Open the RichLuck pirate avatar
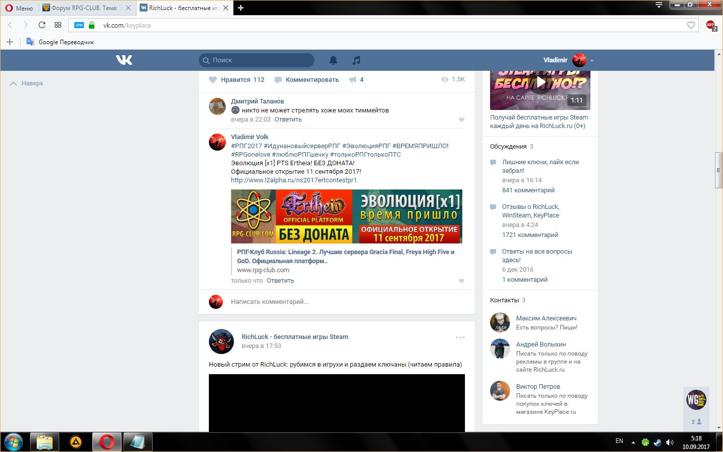The width and height of the screenshot is (723, 452). pos(221,342)
